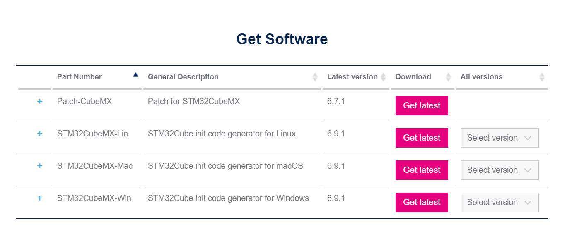Viewport: 565px width, 239px height.
Task: Open Select version dropdown for STM32CubeMX-Mac
Action: pyautogui.click(x=499, y=170)
